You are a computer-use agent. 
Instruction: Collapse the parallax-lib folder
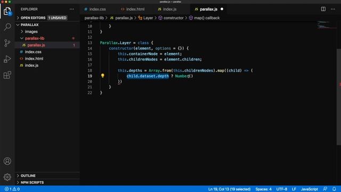[x=35, y=38]
